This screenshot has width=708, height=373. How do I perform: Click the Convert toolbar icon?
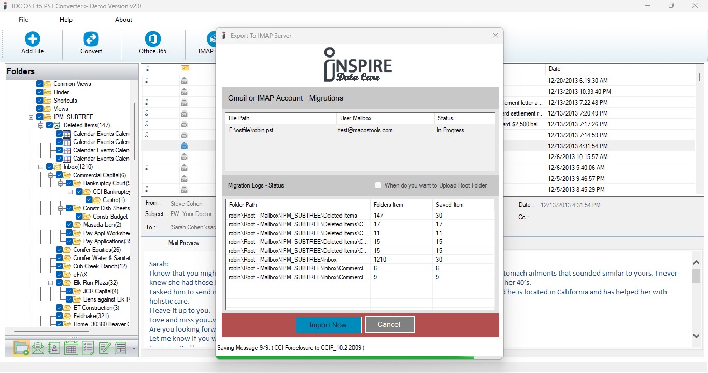tap(91, 39)
